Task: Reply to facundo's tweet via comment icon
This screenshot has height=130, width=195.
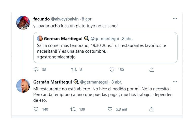Action: click(x=36, y=69)
